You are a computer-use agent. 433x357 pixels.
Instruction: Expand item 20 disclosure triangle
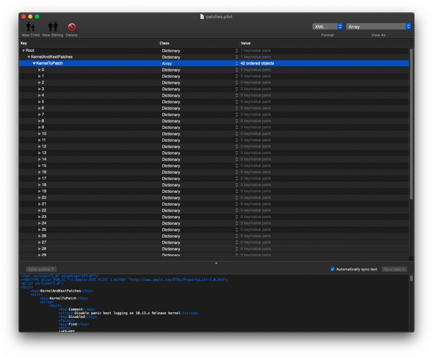pyautogui.click(x=40, y=198)
